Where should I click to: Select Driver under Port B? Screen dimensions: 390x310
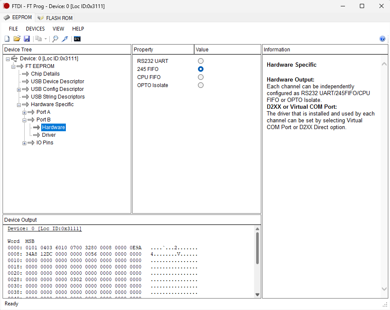[48, 135]
